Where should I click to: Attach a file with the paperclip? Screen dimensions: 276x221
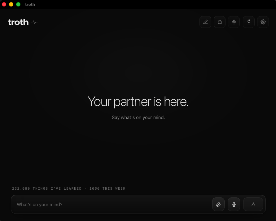pyautogui.click(x=218, y=204)
